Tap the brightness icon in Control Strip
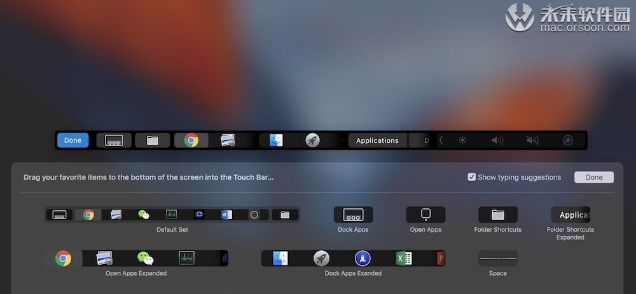Viewport: 636px width, 294px height. (x=462, y=140)
